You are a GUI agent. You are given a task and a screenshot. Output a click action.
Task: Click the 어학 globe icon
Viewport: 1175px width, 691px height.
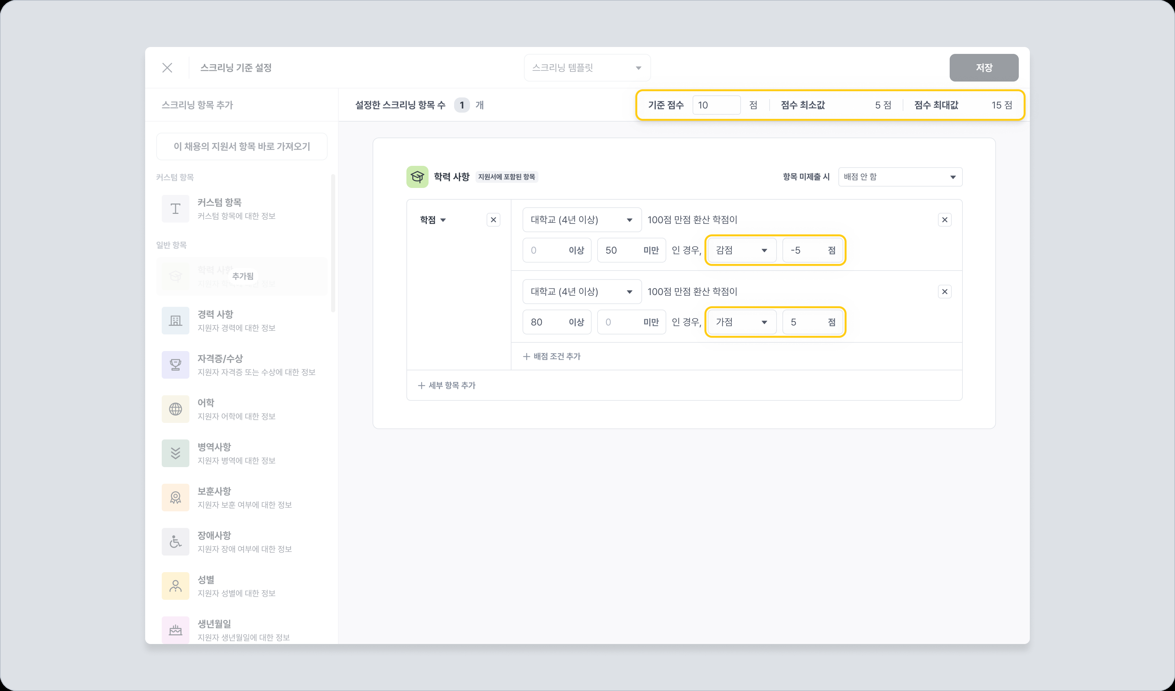(175, 409)
